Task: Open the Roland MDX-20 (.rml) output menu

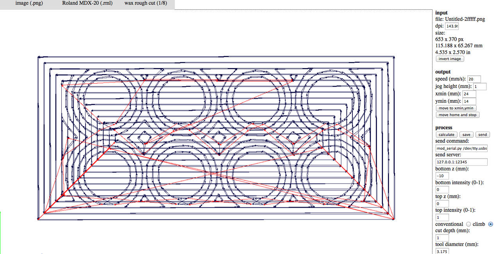Action: click(87, 3)
